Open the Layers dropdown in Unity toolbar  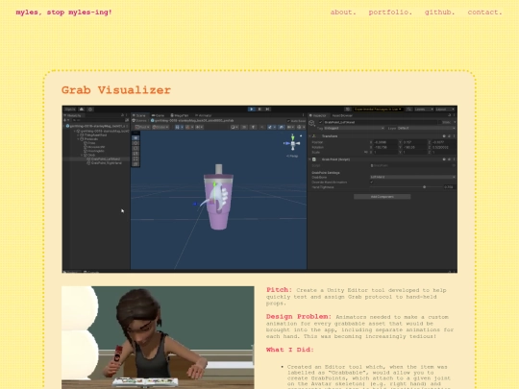pos(424,109)
